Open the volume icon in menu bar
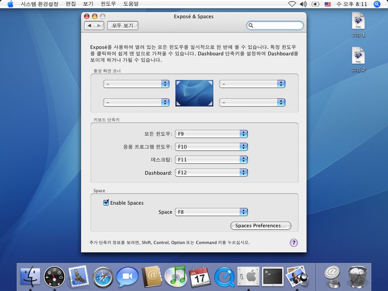The image size is (388, 291). tap(303, 4)
